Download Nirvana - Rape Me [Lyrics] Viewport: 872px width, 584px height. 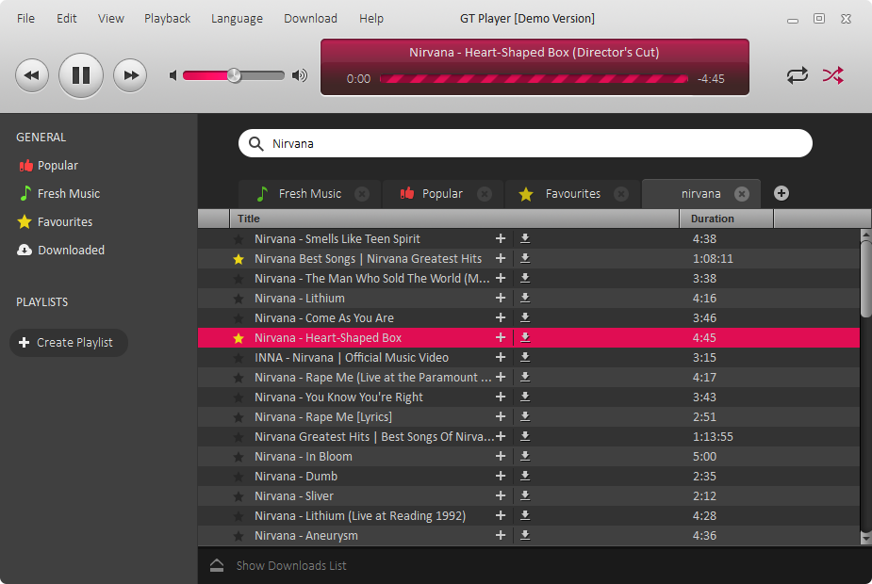(x=525, y=416)
